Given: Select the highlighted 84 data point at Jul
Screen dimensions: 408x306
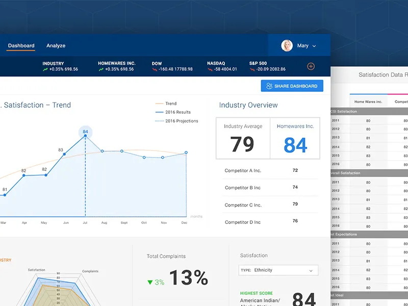Looking at the screenshot, I should point(85,136).
